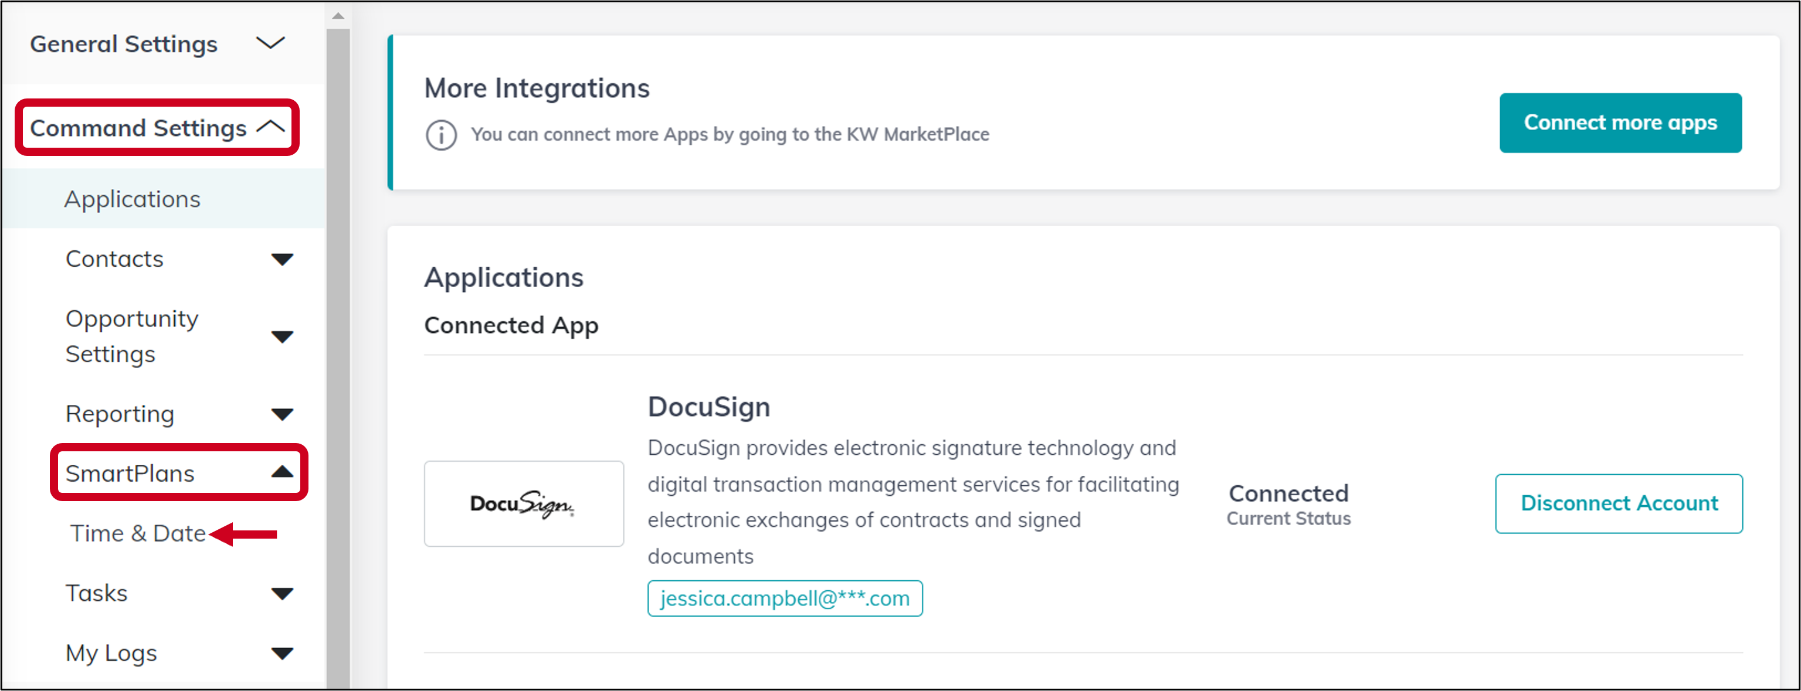Open the Reporting settings label
Image resolution: width=1801 pixels, height=691 pixels.
(x=120, y=414)
